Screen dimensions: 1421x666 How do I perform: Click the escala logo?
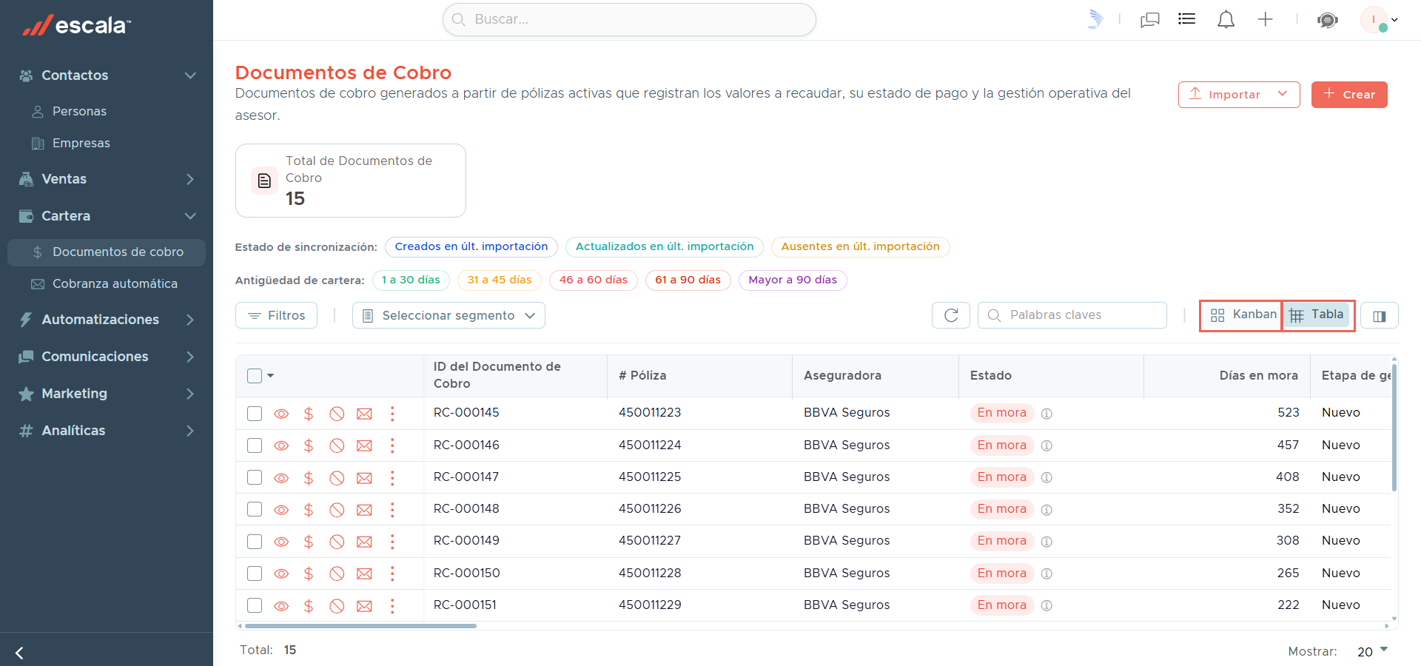[x=76, y=25]
